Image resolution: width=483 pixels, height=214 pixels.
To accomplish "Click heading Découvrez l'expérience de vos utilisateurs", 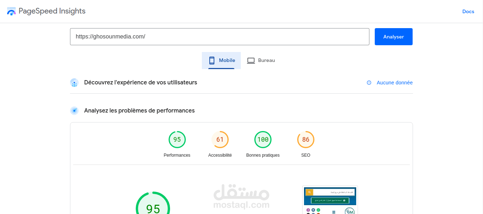I will 141,83.
